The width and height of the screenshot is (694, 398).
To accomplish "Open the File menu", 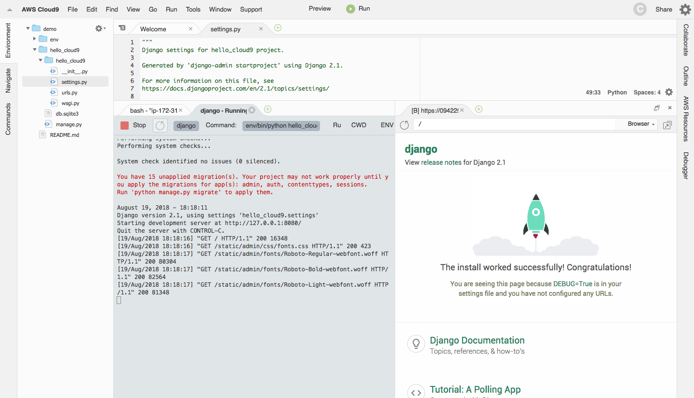I will [73, 9].
